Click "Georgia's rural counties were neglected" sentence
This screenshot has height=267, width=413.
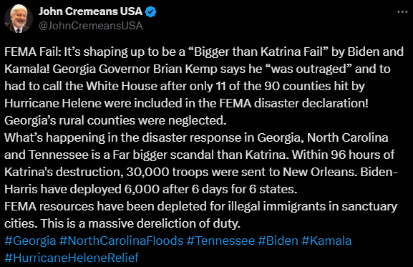tap(115, 120)
